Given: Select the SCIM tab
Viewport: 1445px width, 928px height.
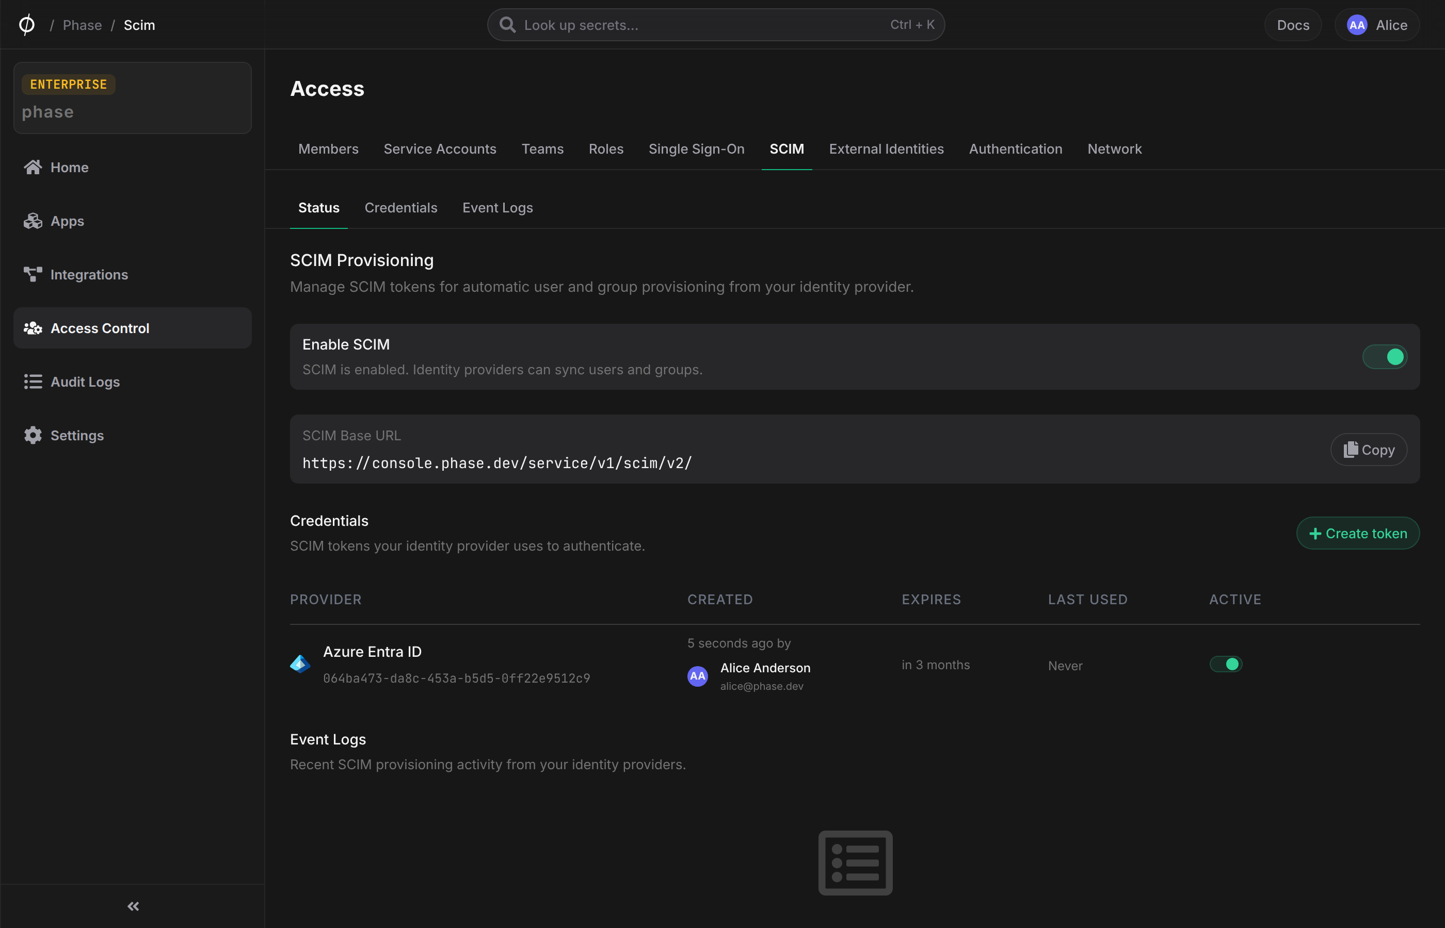Looking at the screenshot, I should pos(786,149).
